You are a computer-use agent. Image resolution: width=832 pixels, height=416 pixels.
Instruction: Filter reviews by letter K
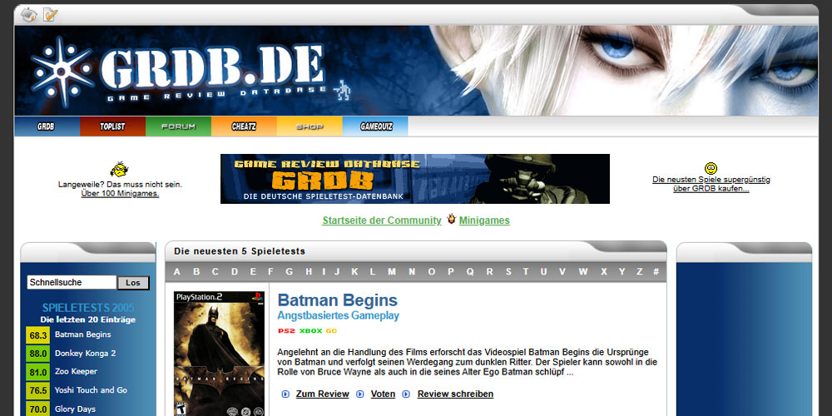pyautogui.click(x=354, y=272)
